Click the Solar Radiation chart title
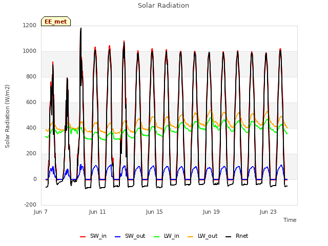The width and height of the screenshot is (328, 246). click(x=163, y=6)
